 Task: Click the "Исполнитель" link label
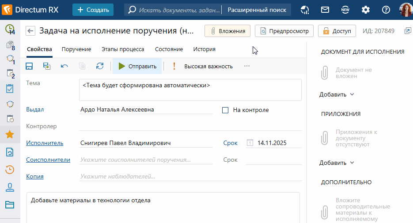45,143
